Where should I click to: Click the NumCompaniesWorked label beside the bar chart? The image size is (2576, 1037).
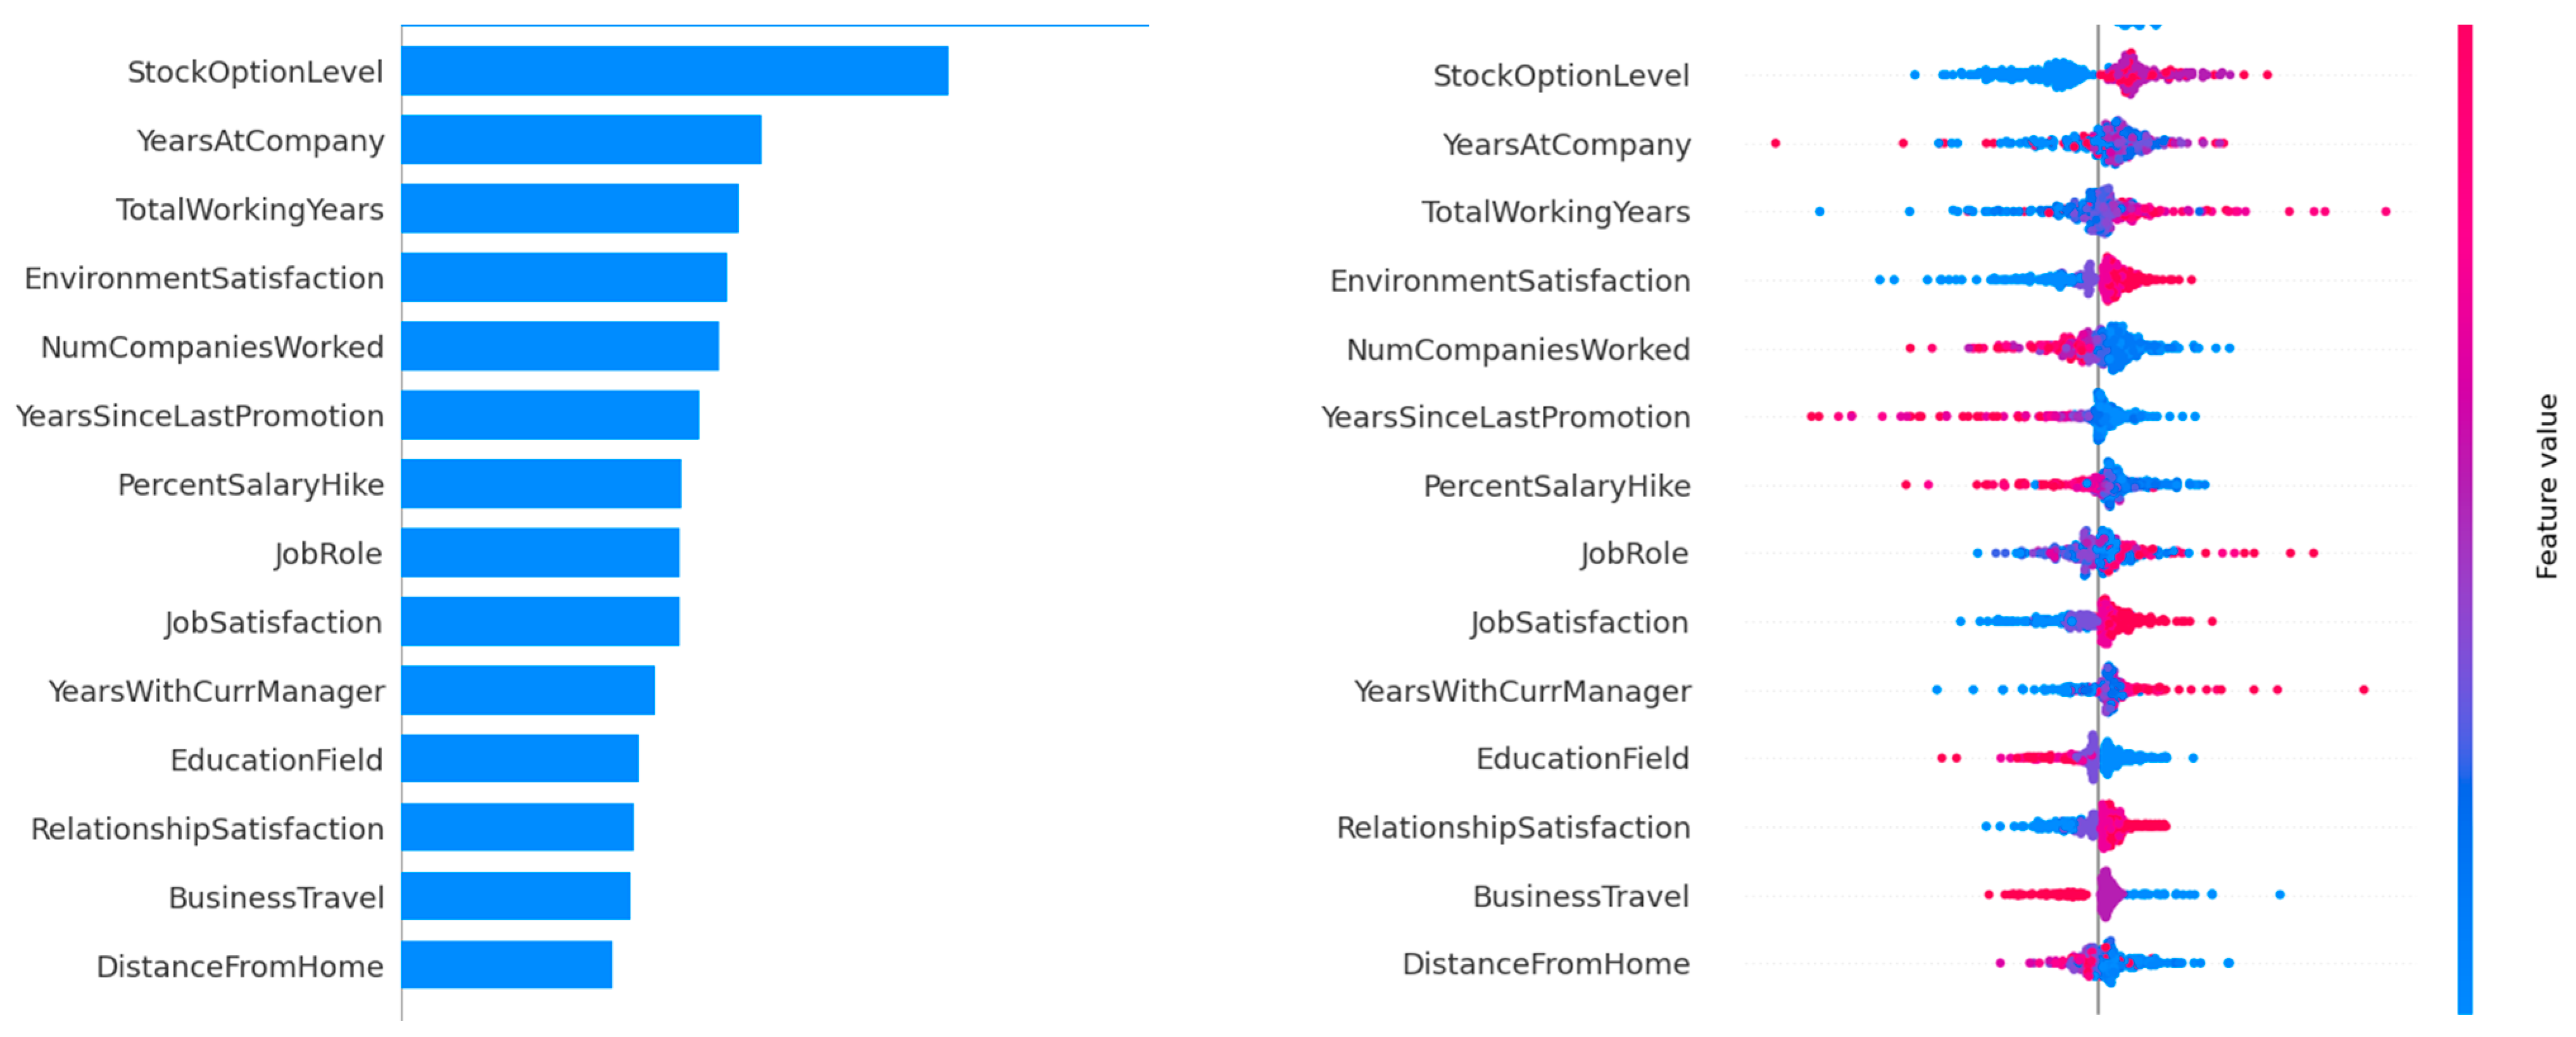pos(212,347)
